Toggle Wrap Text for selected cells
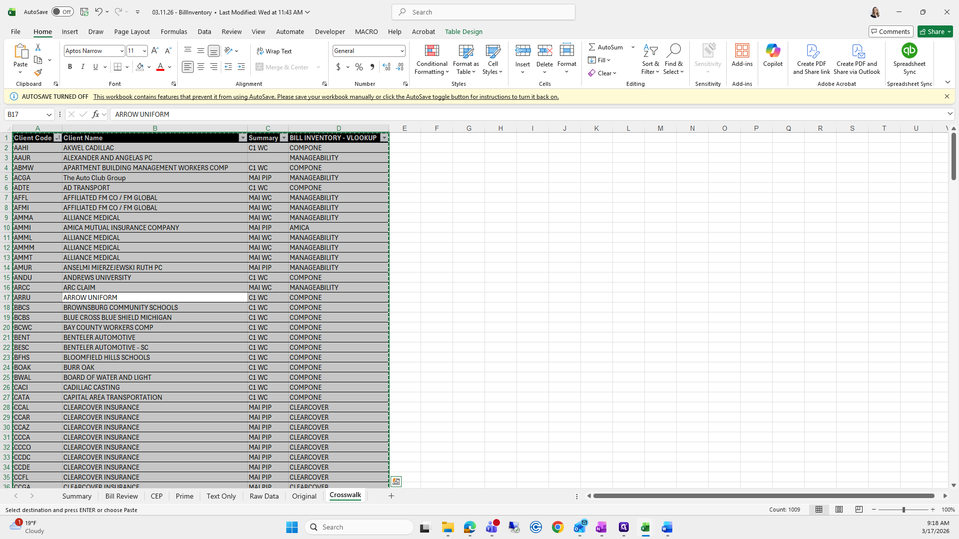 (274, 51)
